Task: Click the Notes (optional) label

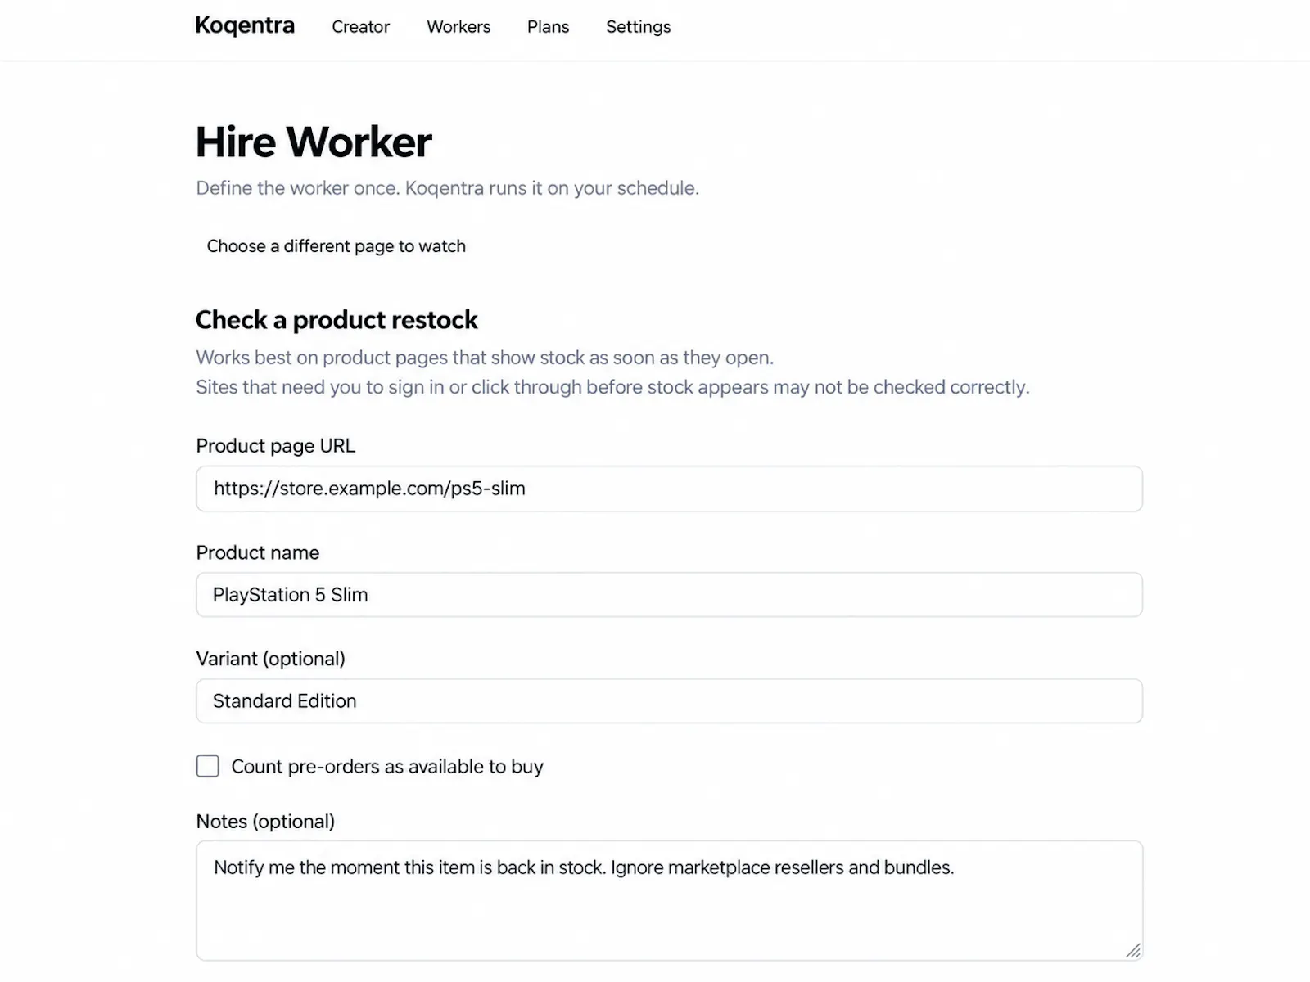Action: (265, 822)
